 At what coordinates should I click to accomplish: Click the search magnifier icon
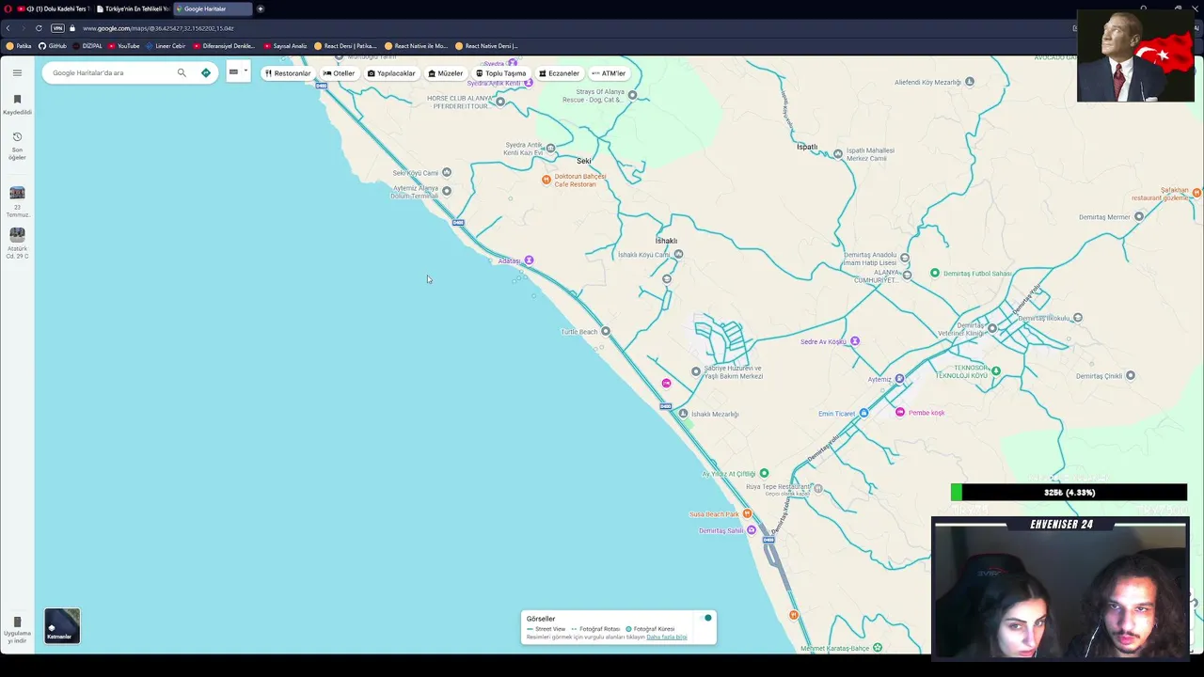[x=182, y=72]
